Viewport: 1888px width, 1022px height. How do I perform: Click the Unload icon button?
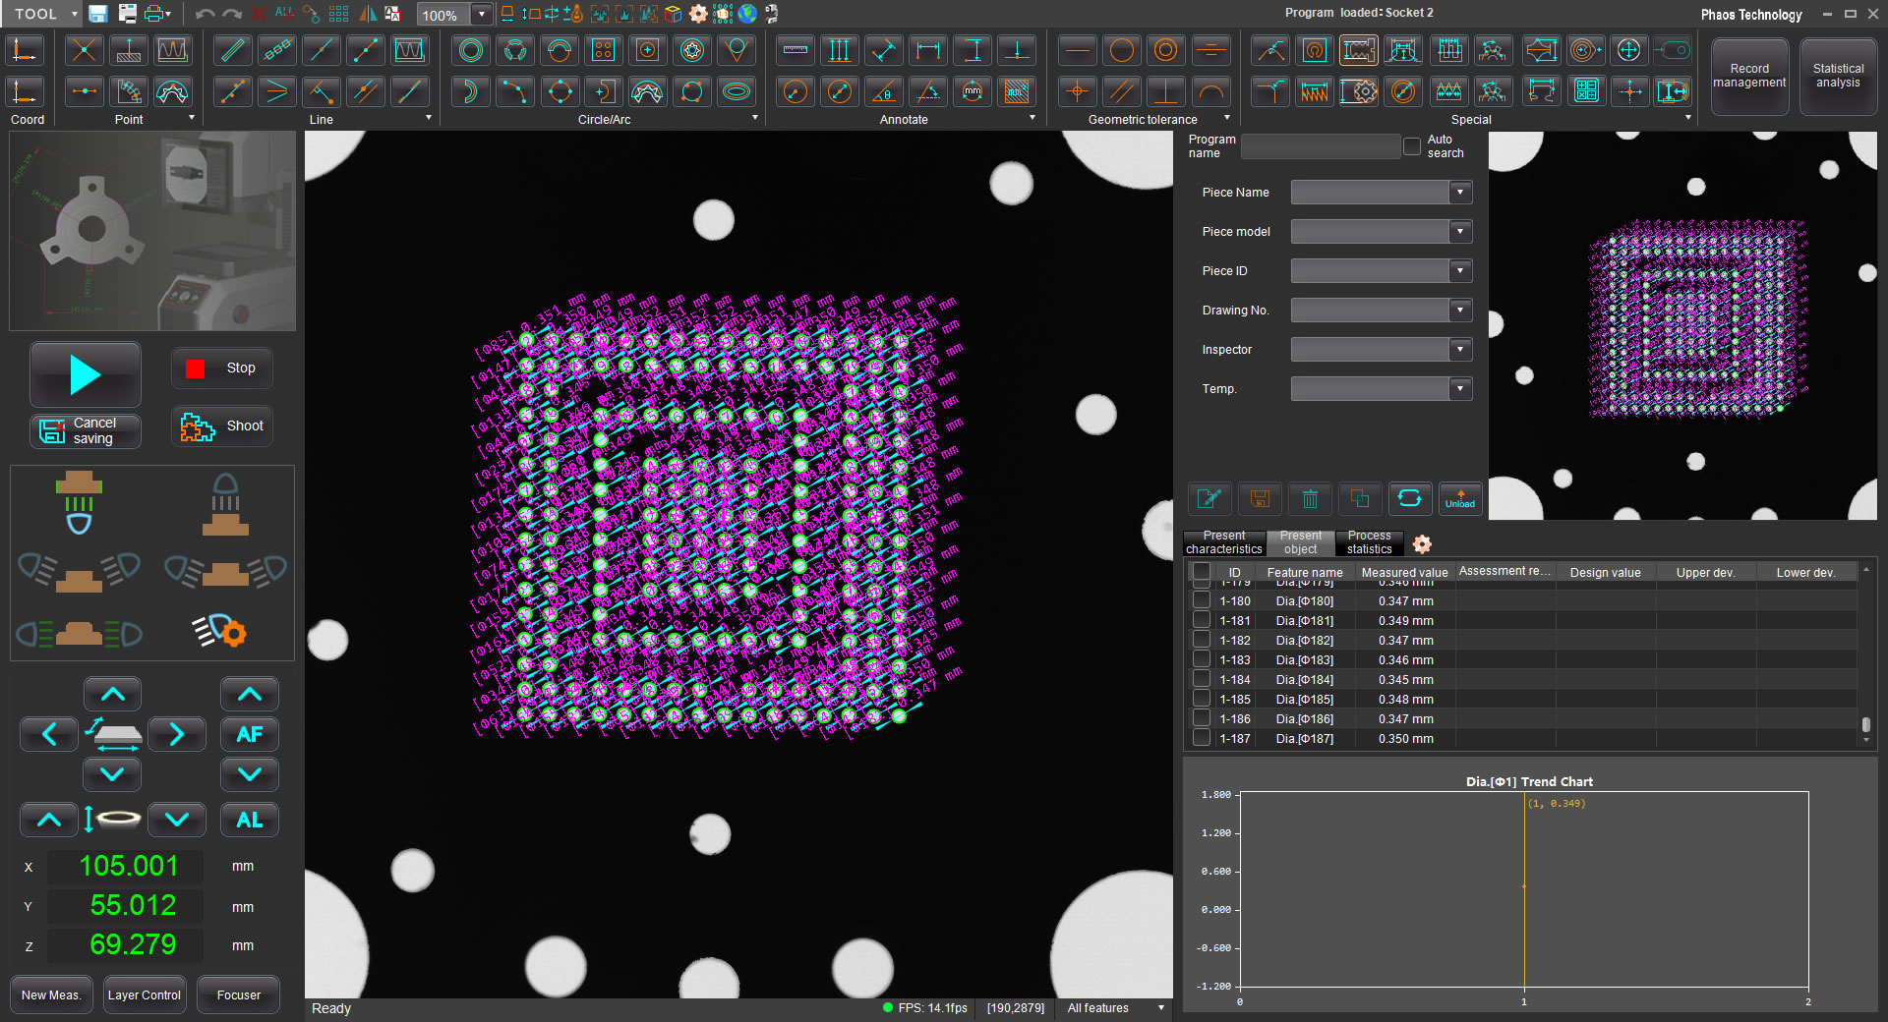pos(1459,499)
